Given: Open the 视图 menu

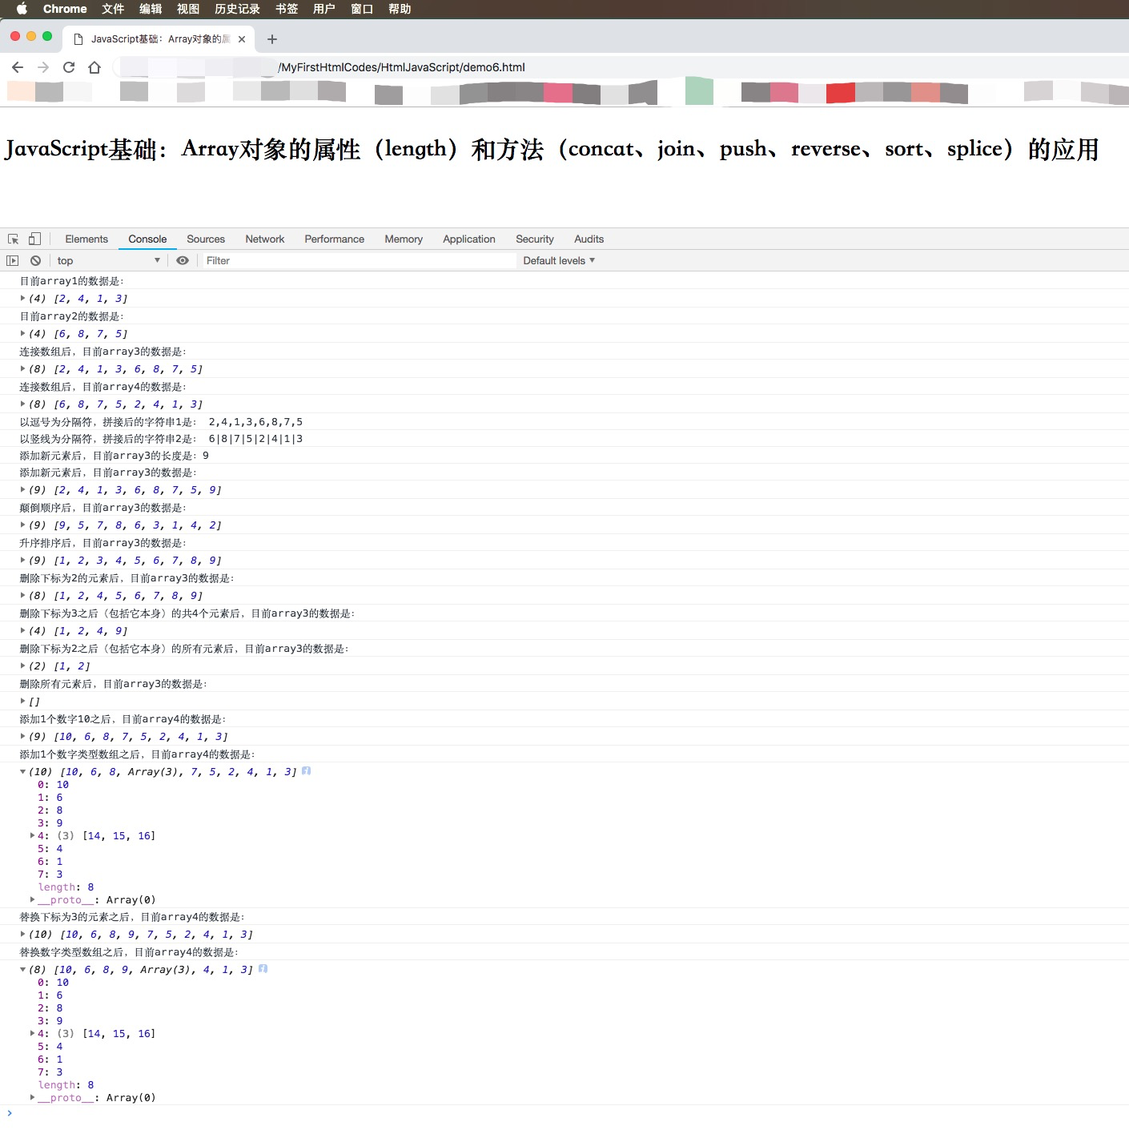Looking at the screenshot, I should (x=188, y=9).
